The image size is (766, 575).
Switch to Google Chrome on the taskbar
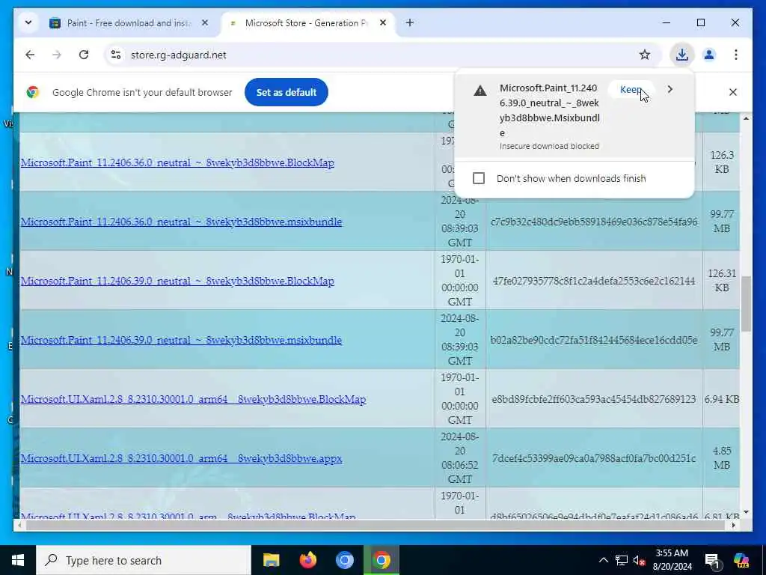pos(381,560)
